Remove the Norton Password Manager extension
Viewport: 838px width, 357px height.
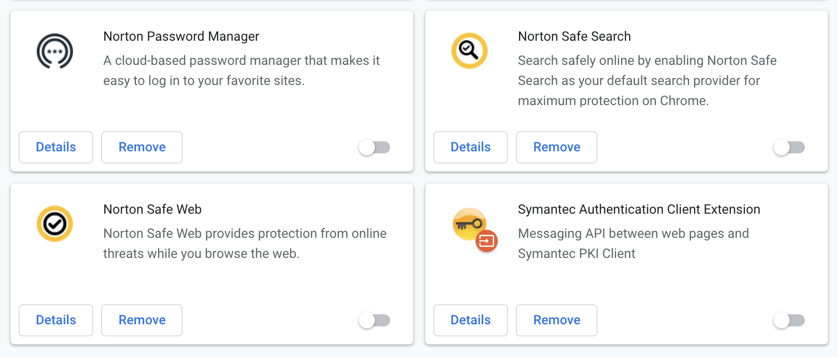point(141,147)
